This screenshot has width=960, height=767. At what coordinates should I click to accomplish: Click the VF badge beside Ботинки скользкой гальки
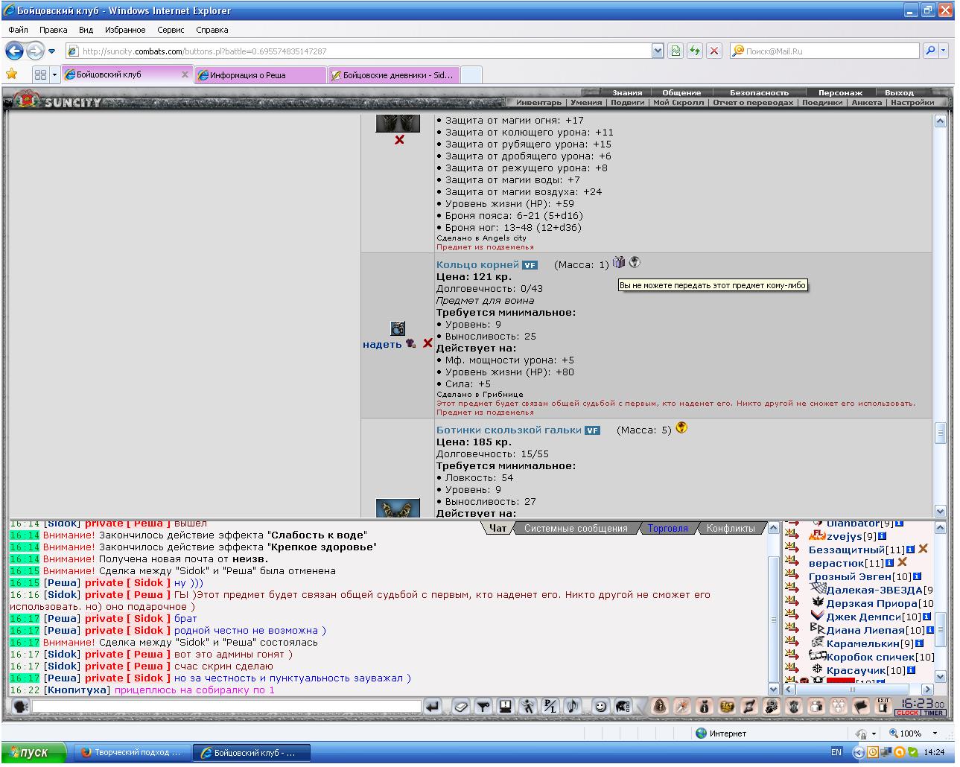[x=592, y=430]
